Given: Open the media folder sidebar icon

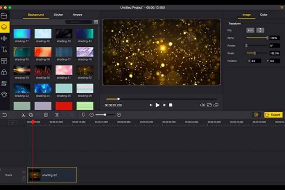Looking at the screenshot, I should coord(4,16).
